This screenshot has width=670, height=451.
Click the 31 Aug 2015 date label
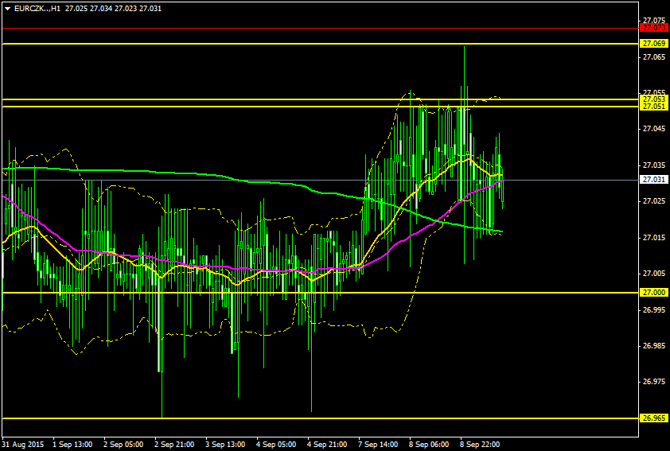tap(22, 444)
